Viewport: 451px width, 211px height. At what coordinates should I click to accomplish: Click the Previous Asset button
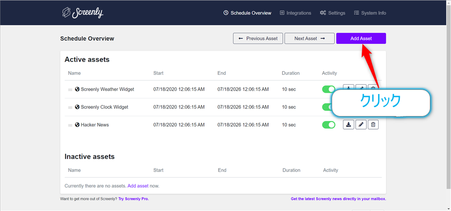tap(258, 38)
